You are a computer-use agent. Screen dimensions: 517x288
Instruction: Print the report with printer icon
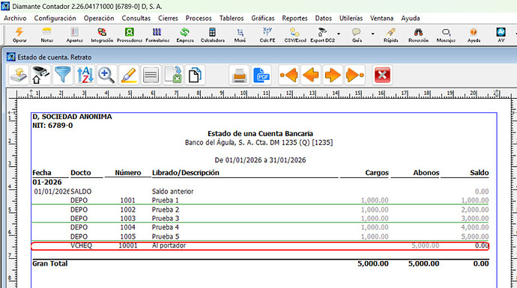[239, 75]
